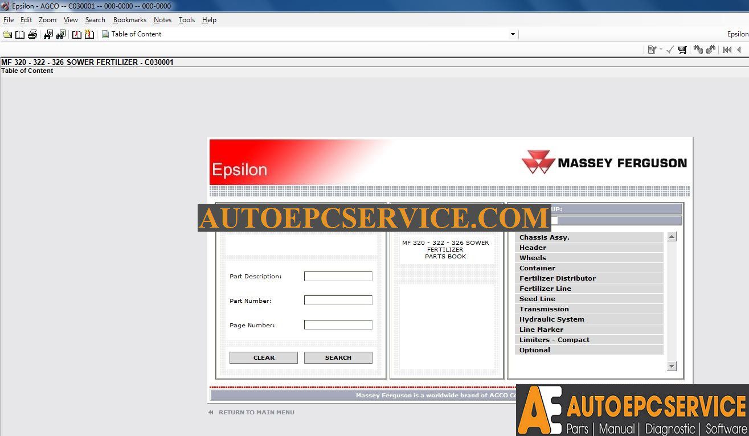The width and height of the screenshot is (749, 436).
Task: Select Transmission group
Action: tap(589, 309)
